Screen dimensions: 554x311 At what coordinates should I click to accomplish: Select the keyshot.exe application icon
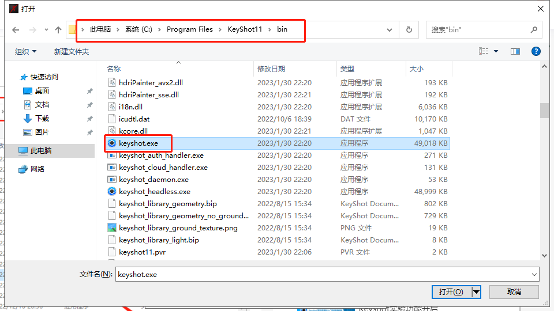[111, 143]
